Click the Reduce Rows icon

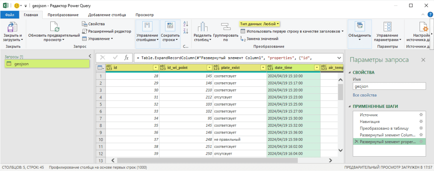pos(170,26)
